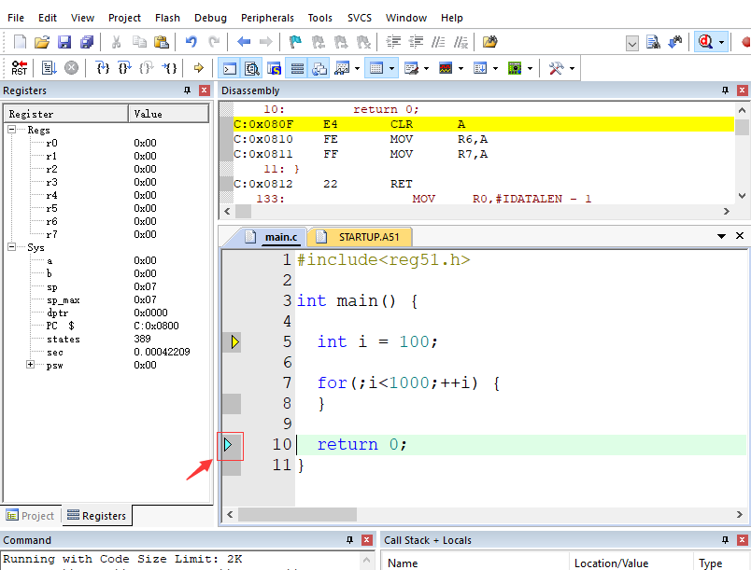The height and width of the screenshot is (570, 751).
Task: Toggle the Registers window button
Action: click(297, 68)
